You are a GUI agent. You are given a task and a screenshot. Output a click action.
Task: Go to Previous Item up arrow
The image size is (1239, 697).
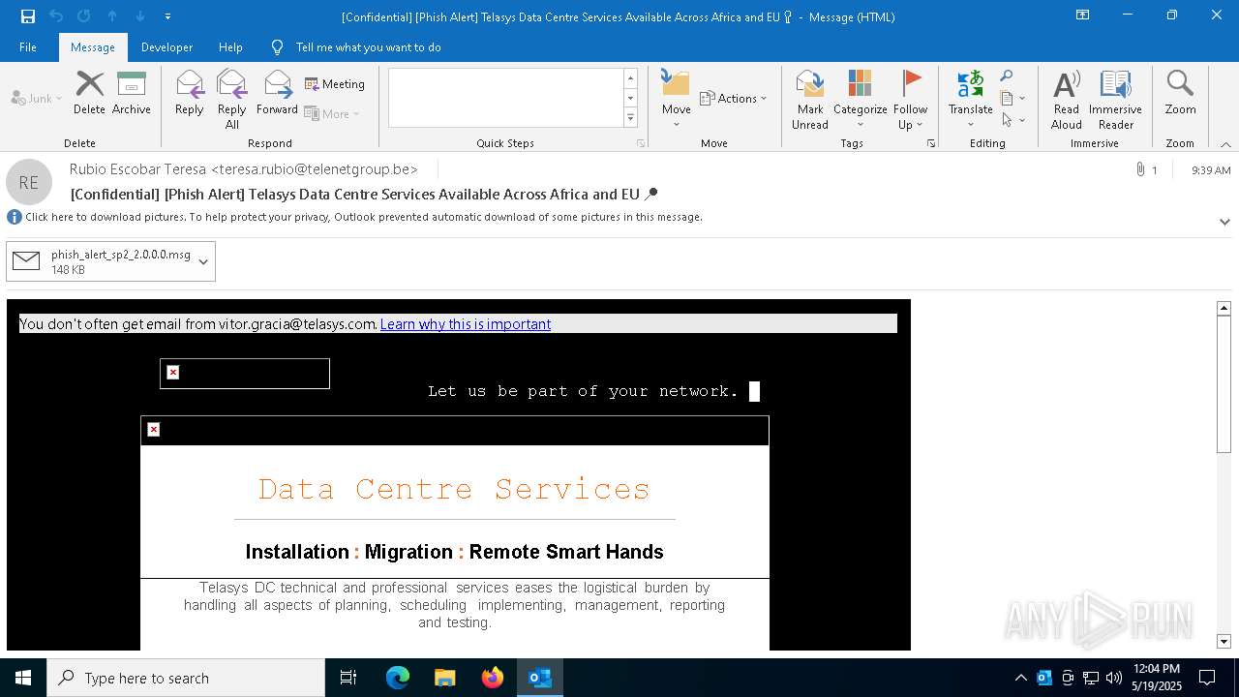point(112,16)
